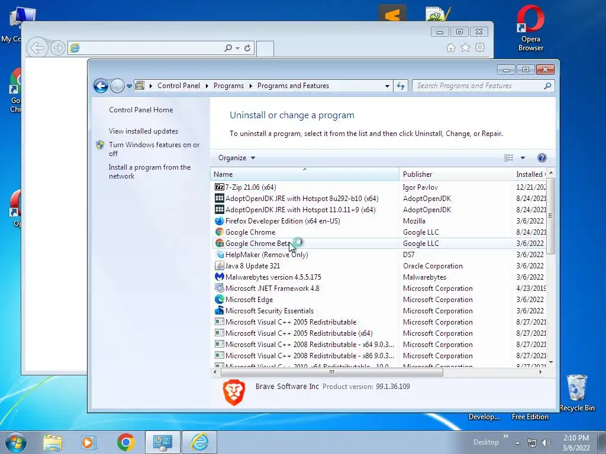Select Microsoft Visual C++ 2005 Redistributable (x64)

pos(379,333)
